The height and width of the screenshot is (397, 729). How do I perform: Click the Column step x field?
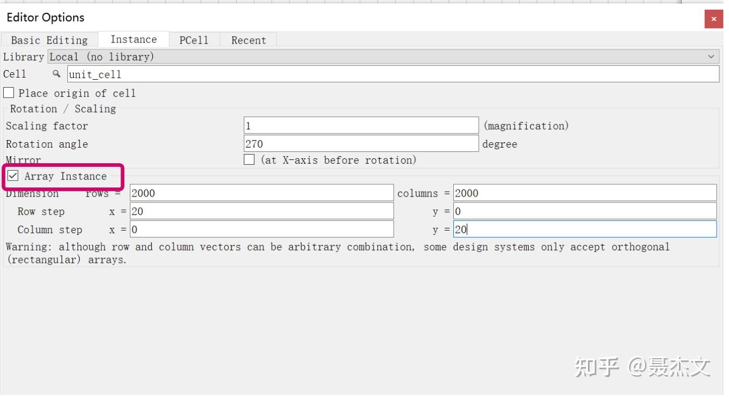pos(262,229)
